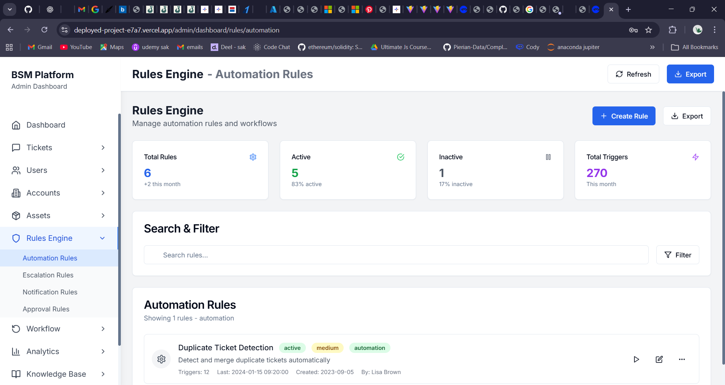Open the apps grid in bookmarks bar
This screenshot has width=725, height=385.
pos(9,47)
